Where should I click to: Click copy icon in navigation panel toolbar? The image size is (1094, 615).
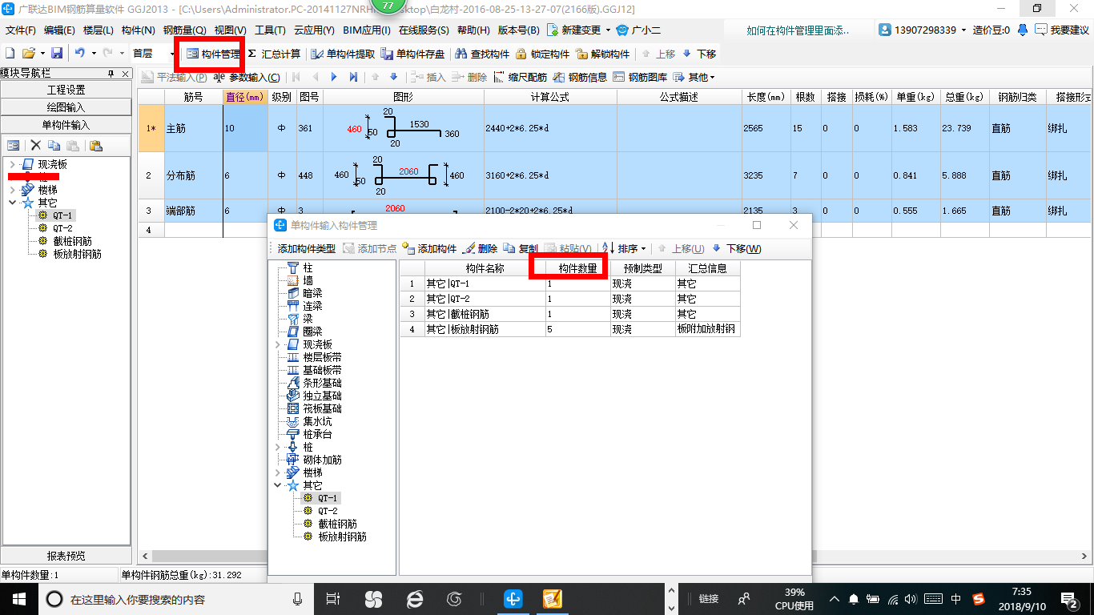coord(54,145)
